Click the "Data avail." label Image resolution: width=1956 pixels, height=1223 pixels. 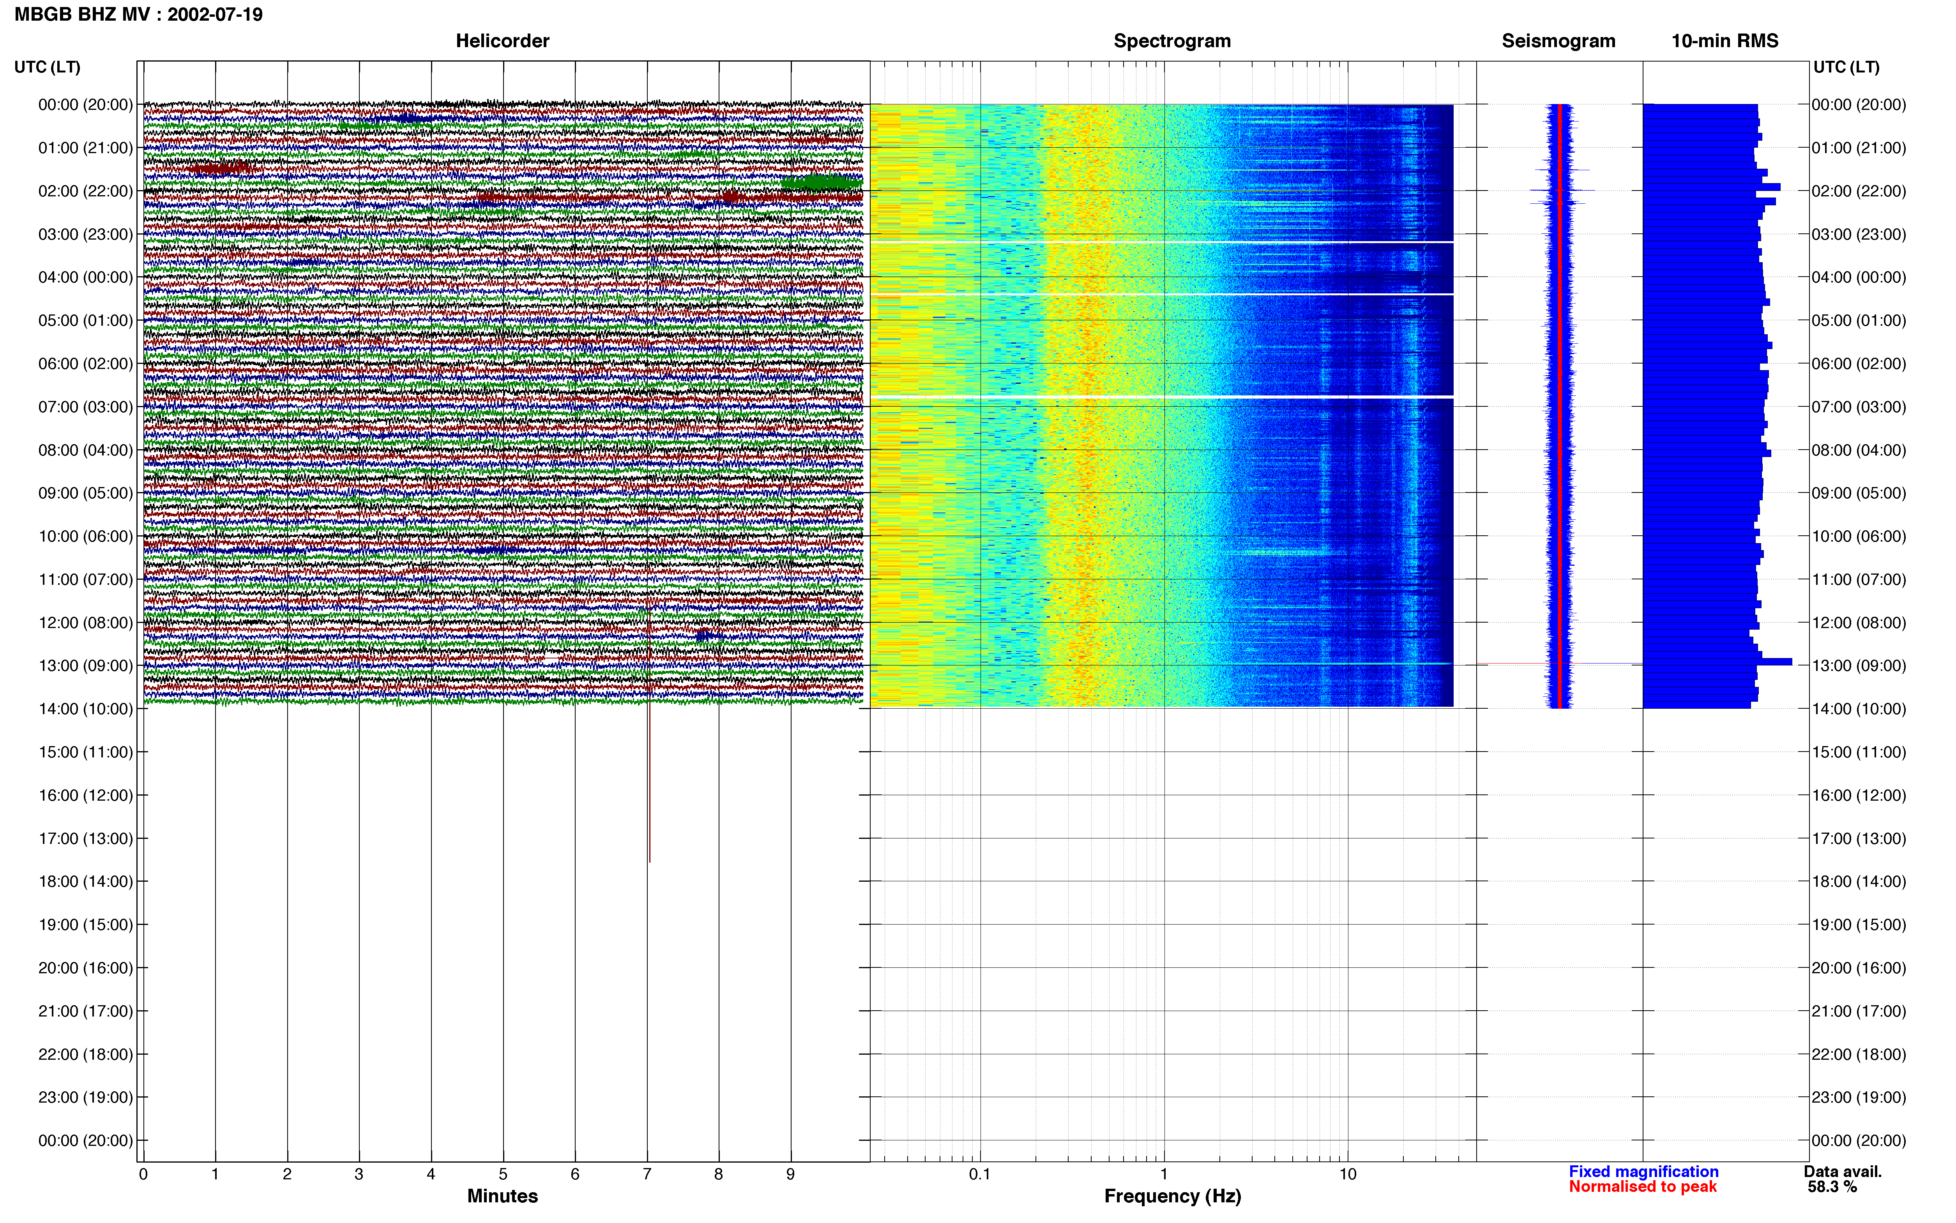coord(1843,1171)
